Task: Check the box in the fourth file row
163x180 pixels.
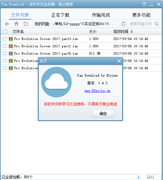Action: click(x=5, y=61)
